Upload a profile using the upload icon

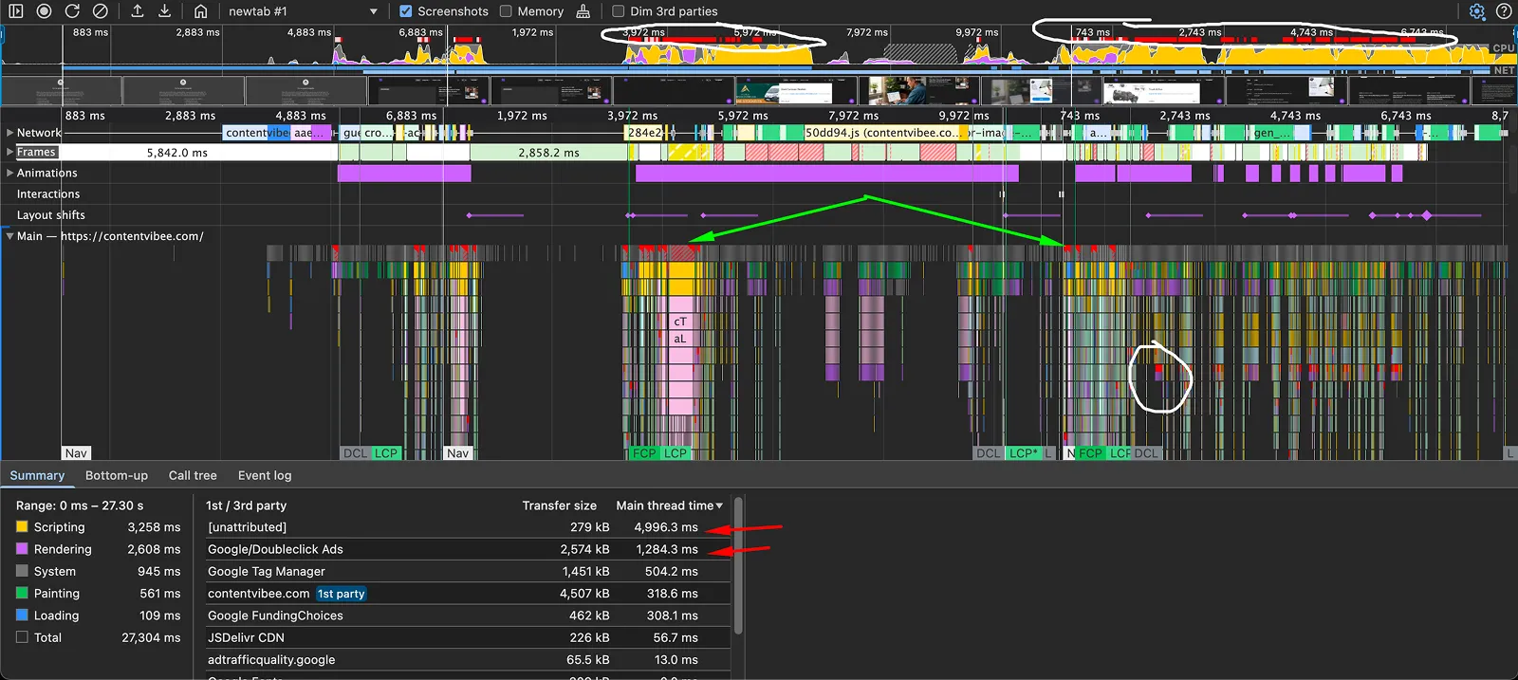pos(138,11)
